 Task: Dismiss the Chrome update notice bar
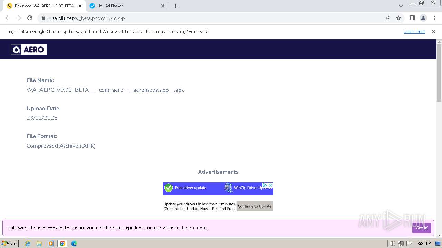434,32
